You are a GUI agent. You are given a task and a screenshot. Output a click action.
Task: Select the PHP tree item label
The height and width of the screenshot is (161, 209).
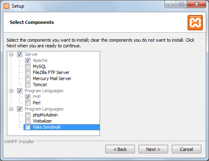coord(37,97)
